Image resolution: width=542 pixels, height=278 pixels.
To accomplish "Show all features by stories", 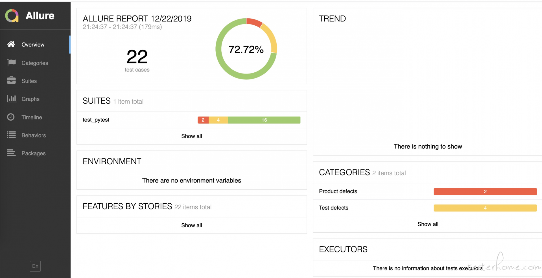I will coord(192,225).
